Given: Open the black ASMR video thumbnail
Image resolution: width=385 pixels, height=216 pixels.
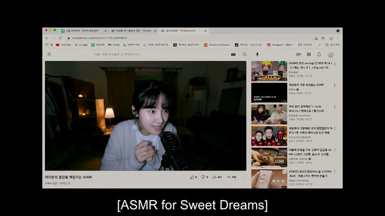Looking at the screenshot, I should 269,93.
